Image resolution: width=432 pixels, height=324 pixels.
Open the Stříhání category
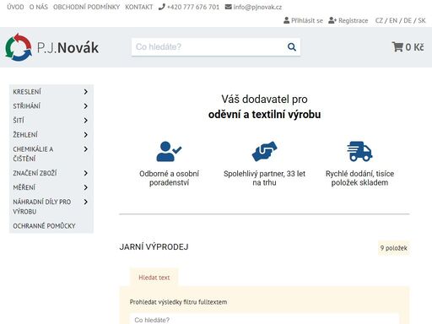tap(27, 106)
